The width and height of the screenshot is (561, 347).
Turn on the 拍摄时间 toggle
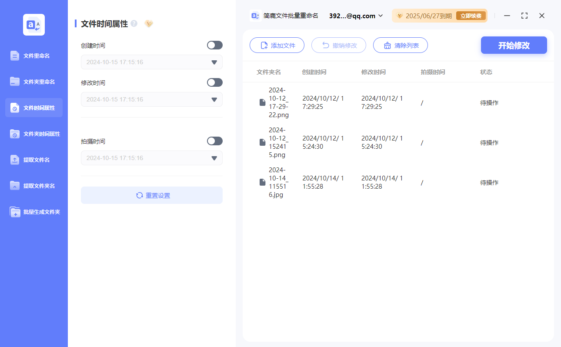point(214,141)
